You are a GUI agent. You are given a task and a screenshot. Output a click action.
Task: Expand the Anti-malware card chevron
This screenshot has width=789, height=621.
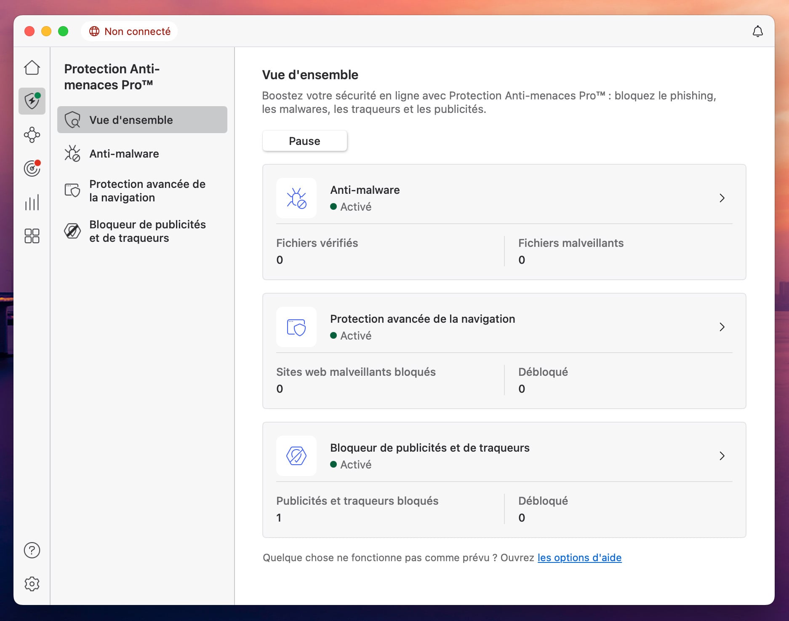[722, 198]
